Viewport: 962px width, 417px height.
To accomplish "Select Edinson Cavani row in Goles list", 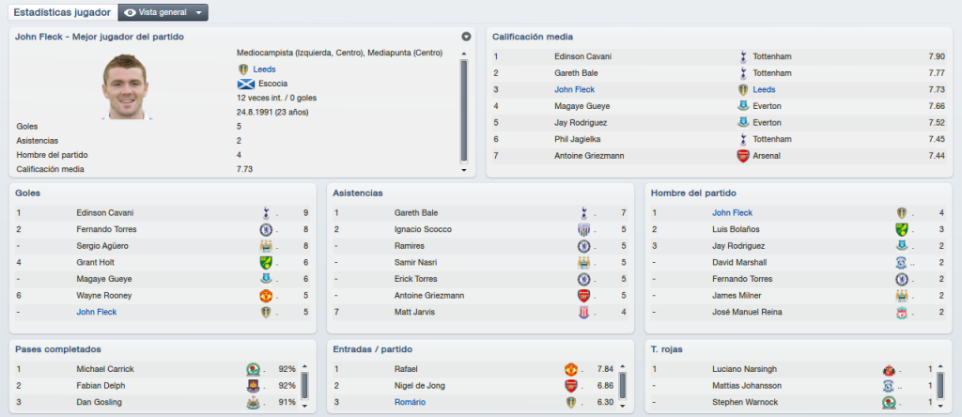I will (x=163, y=213).
